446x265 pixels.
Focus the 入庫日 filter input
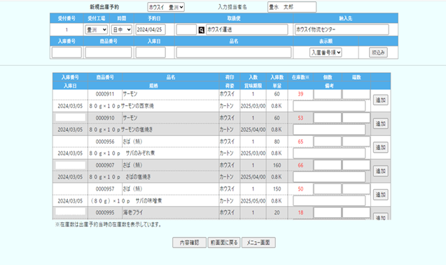[151, 53]
